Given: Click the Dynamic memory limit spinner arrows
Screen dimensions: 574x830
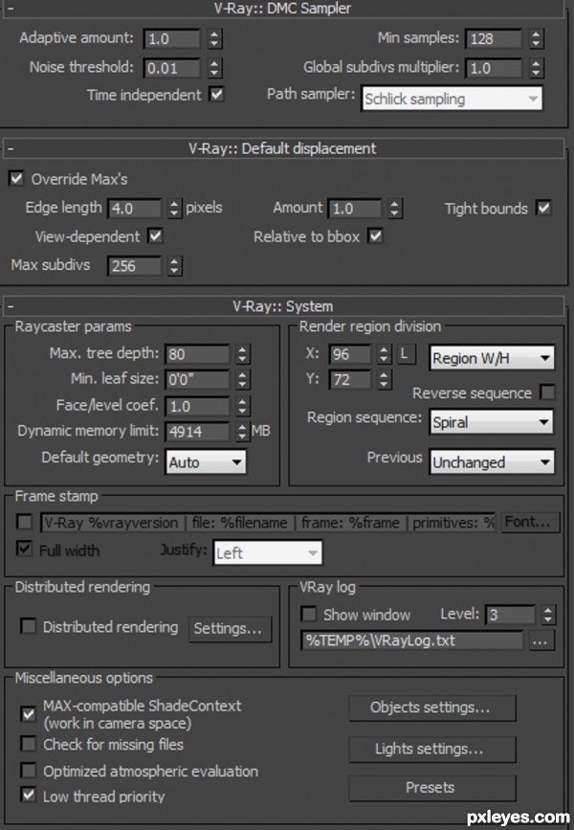Looking at the screenshot, I should tap(242, 432).
